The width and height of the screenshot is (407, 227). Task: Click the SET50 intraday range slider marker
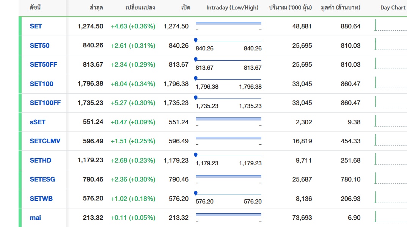(196, 40)
